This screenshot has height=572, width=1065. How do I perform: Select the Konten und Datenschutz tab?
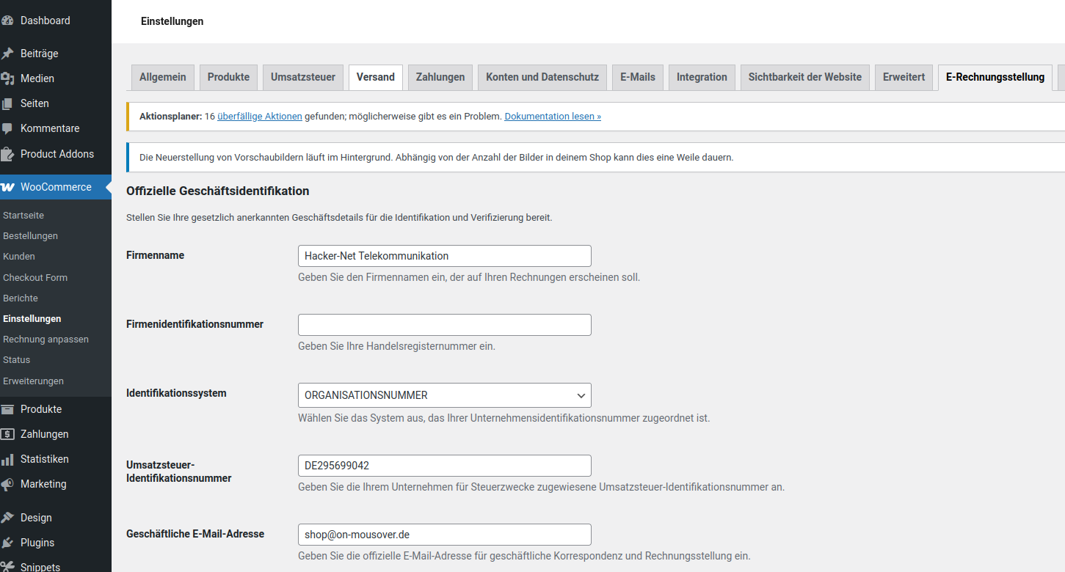542,77
